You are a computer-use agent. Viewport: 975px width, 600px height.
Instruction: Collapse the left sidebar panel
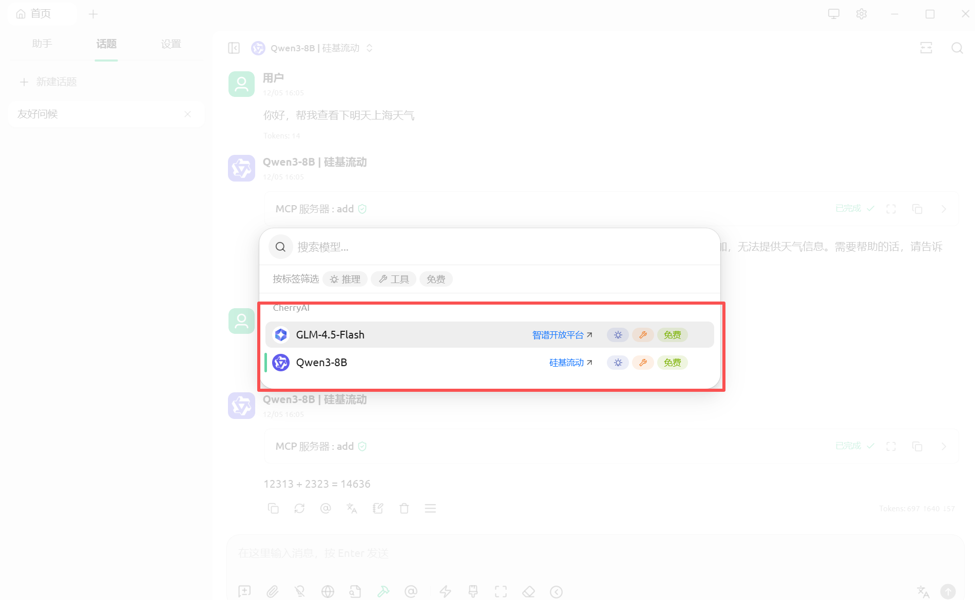click(x=234, y=48)
